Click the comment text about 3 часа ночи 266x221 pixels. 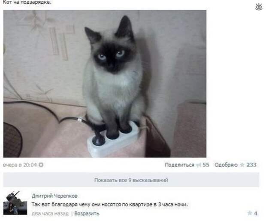[109, 205]
